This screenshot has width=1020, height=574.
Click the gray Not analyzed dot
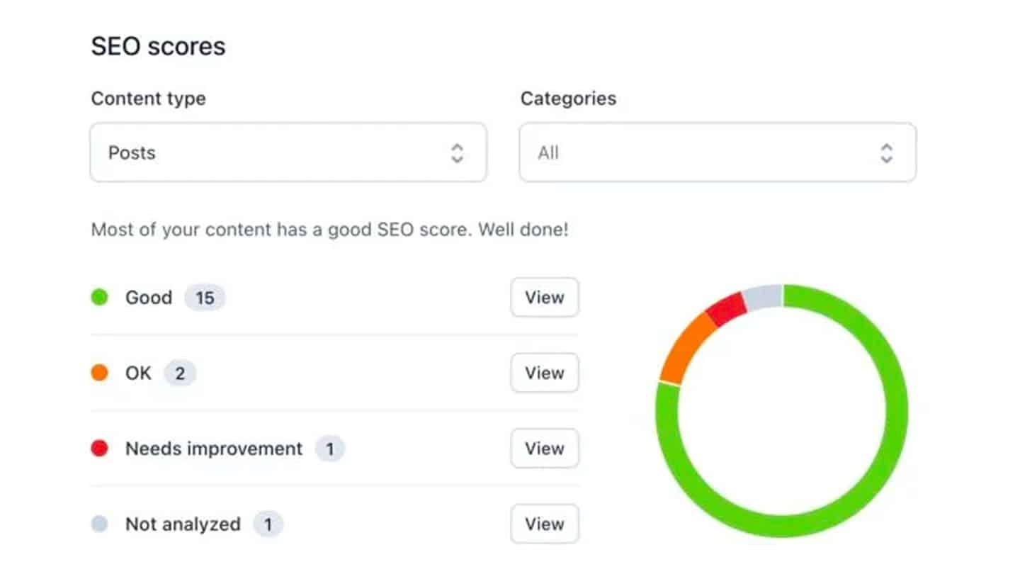(98, 524)
